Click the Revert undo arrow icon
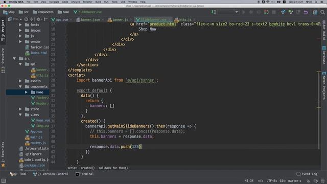 306,12
